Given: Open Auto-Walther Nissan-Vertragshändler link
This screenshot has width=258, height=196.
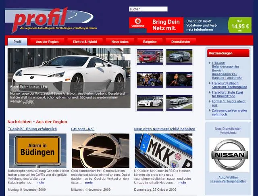Looking at the screenshot, I should [228, 179].
